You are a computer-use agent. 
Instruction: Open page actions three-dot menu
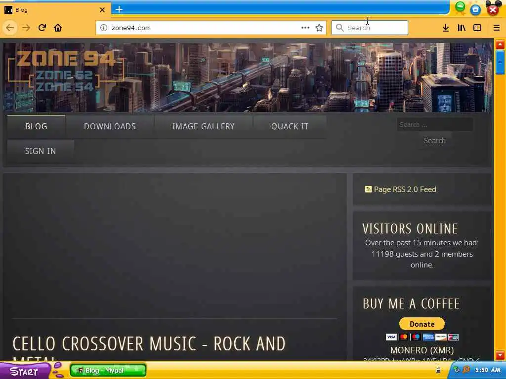(305, 28)
